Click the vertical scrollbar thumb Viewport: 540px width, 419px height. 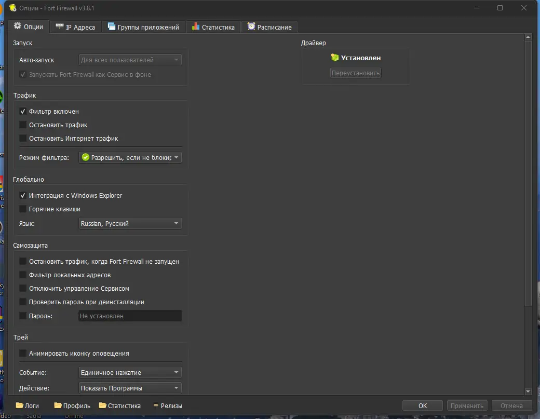click(x=528, y=173)
